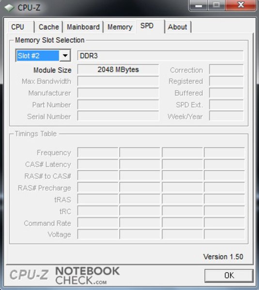Close the CPU-Z window
Image resolution: width=259 pixels, height=290 pixels.
point(241,5)
